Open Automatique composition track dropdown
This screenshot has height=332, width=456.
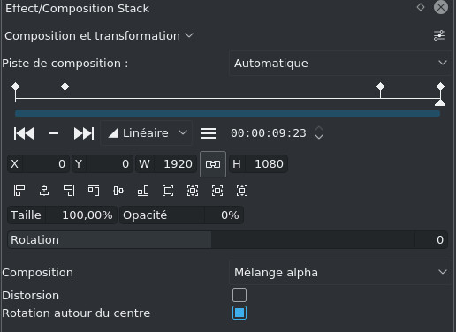340,63
